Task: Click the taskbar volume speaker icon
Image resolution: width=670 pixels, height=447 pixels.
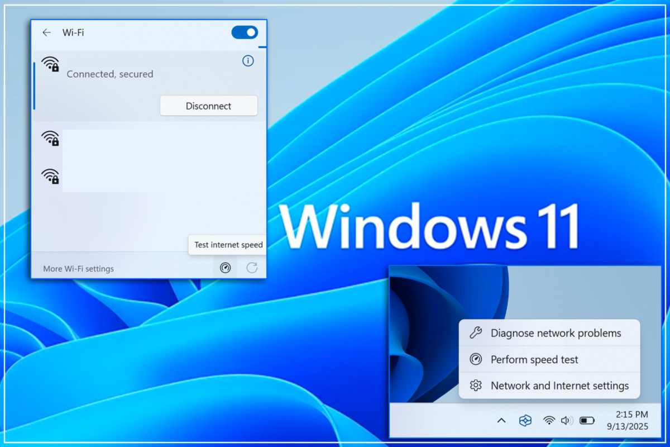Action: 567,420
